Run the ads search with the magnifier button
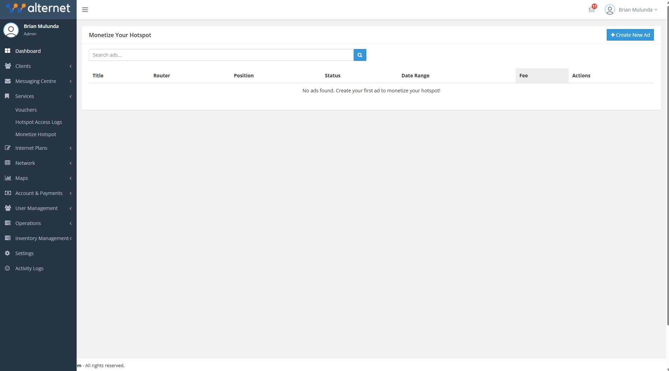The image size is (669, 371). click(x=360, y=55)
